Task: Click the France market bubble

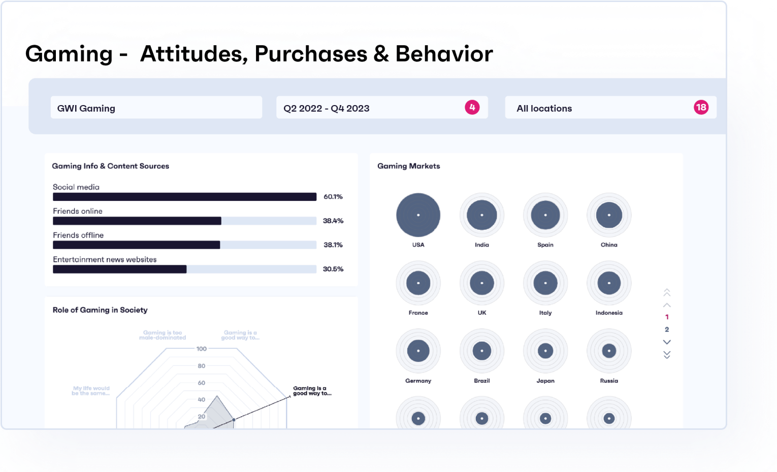Action: (418, 283)
